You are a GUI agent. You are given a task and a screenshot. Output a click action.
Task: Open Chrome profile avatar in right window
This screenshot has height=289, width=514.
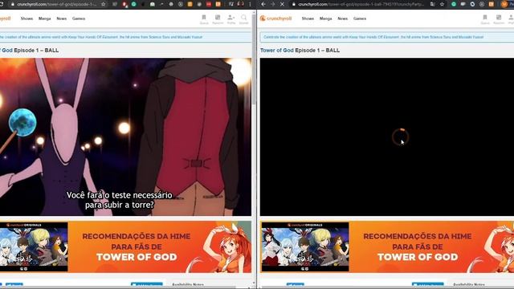(504, 4)
